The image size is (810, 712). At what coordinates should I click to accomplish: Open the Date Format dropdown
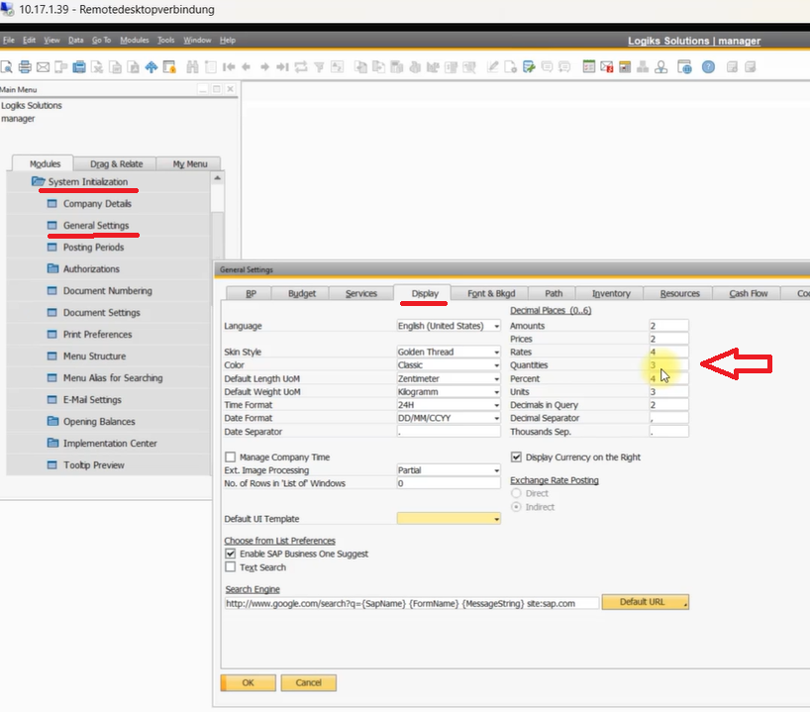pos(496,418)
